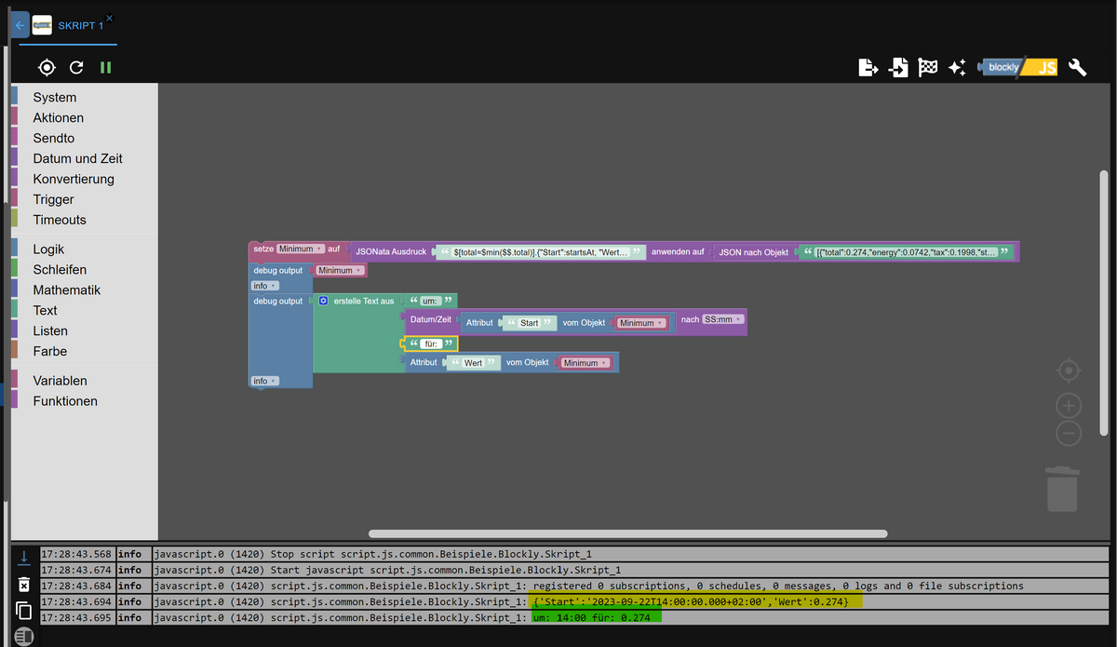Click the horizontal workspace scrollbar
Image resolution: width=1117 pixels, height=647 pixels.
point(627,533)
